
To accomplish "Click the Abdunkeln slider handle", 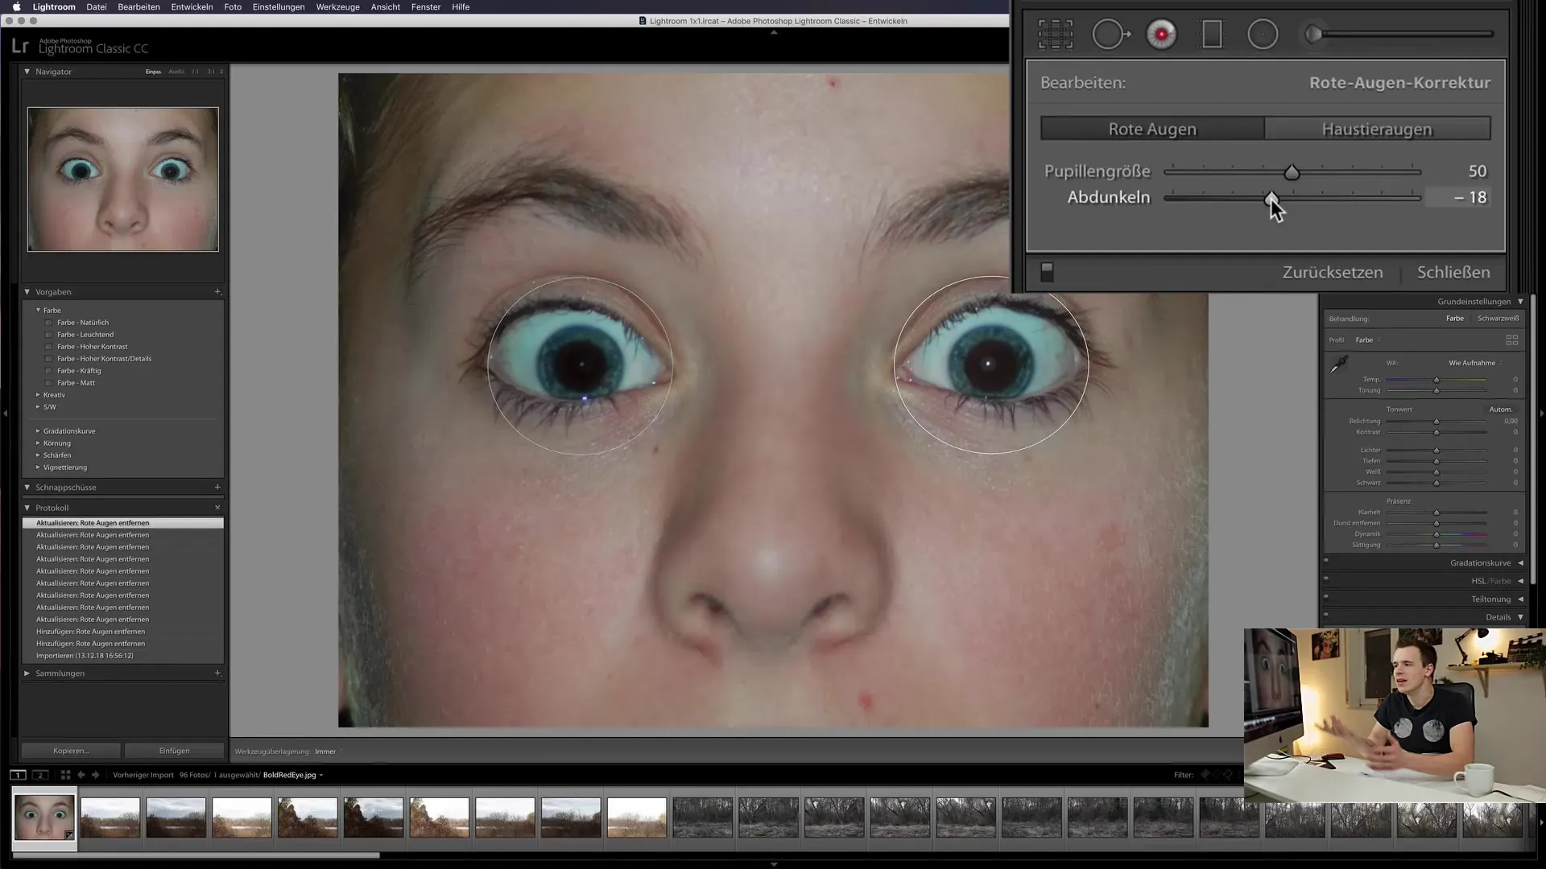I will pyautogui.click(x=1271, y=198).
